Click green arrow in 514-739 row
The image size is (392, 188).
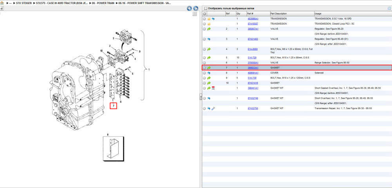click(209, 78)
